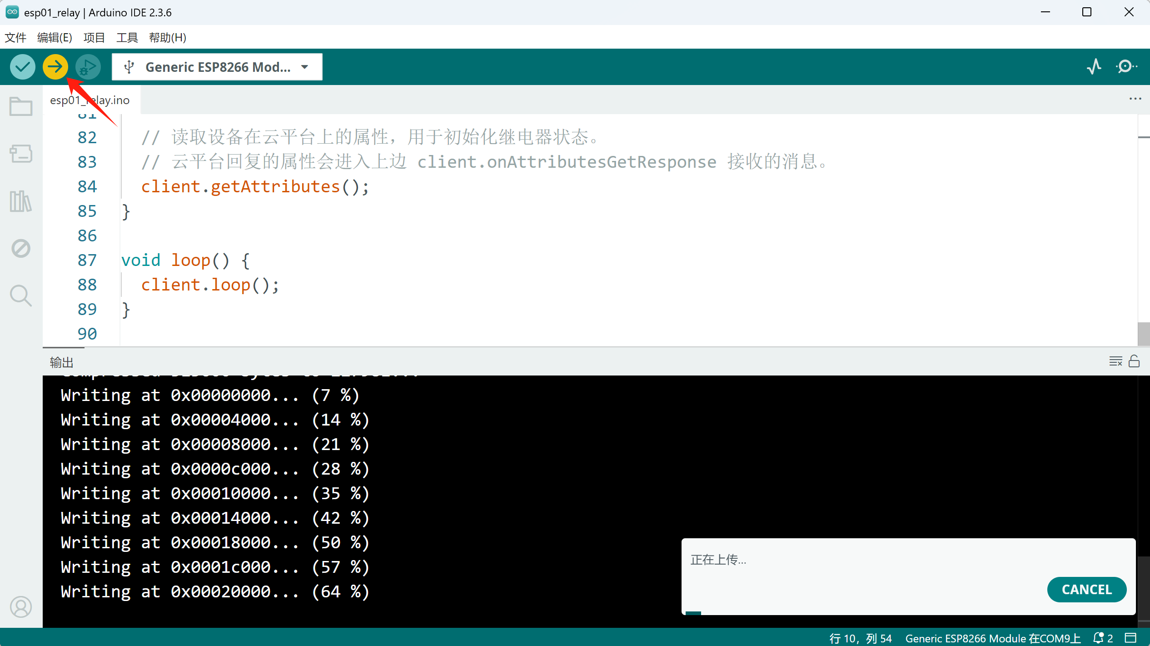Cancel the upload with CANCEL button

pyautogui.click(x=1086, y=590)
